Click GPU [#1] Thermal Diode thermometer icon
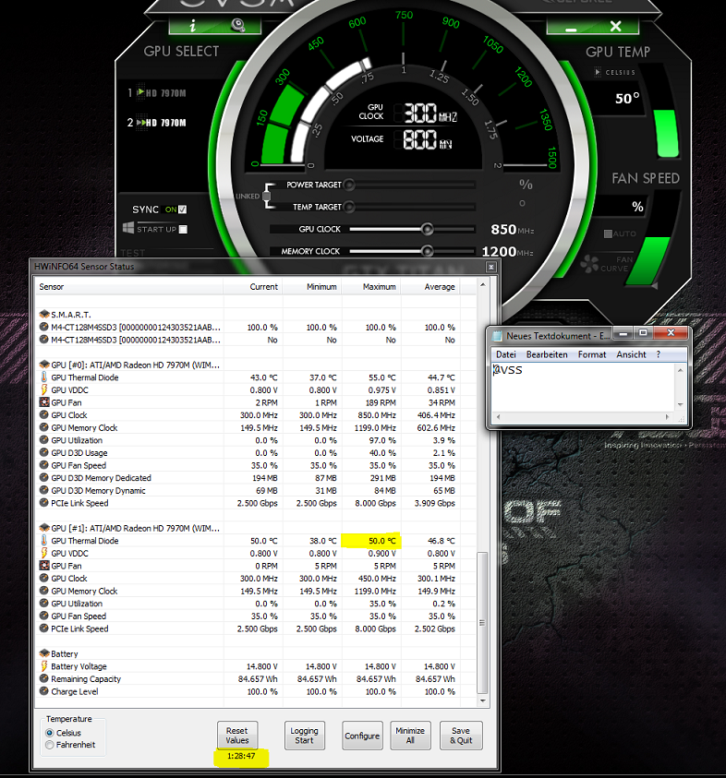726x778 pixels. click(x=44, y=540)
